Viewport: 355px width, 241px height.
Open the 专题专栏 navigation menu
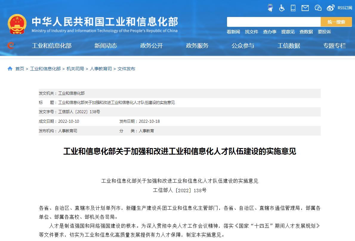pos(334,46)
